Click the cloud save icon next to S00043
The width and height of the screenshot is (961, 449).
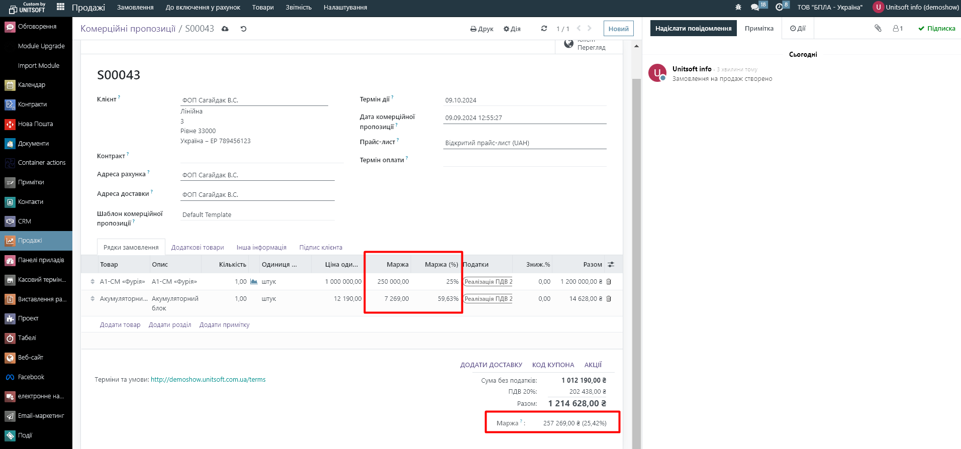pos(225,29)
